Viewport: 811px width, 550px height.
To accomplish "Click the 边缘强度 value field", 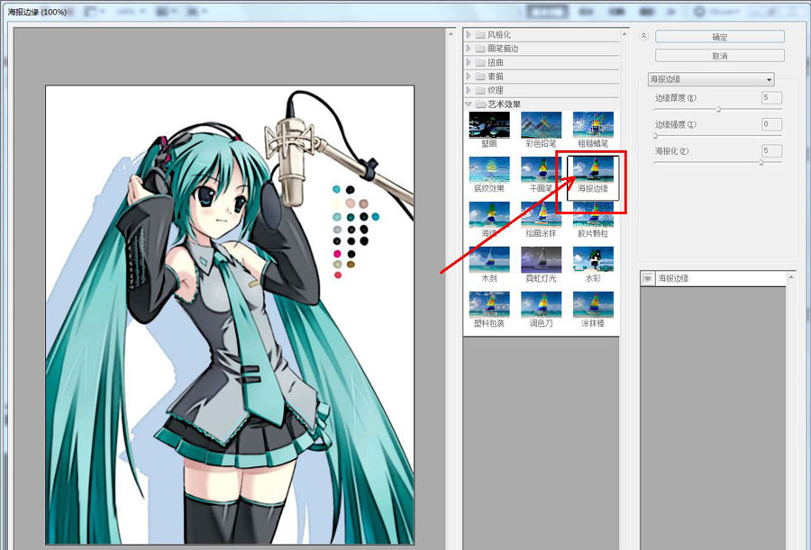I will pyautogui.click(x=771, y=124).
